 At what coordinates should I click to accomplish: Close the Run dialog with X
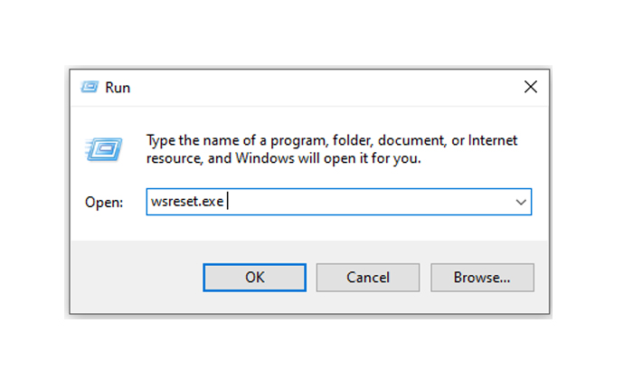click(531, 87)
